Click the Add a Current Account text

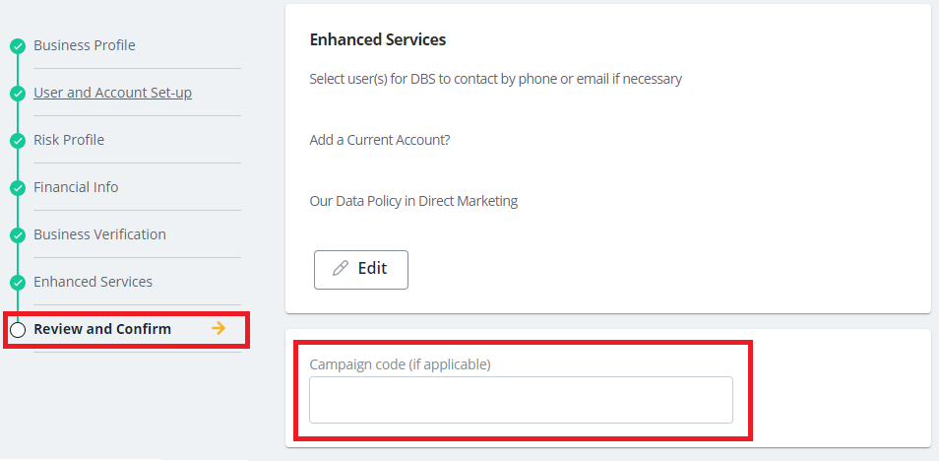[380, 140]
